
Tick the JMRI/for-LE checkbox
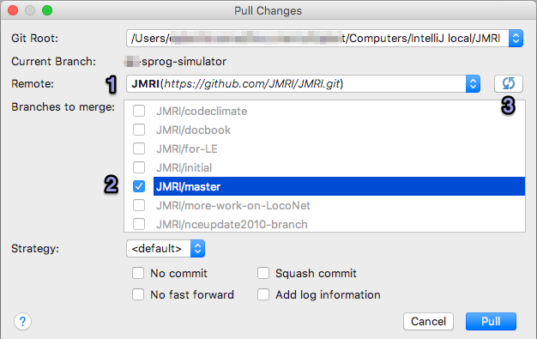[139, 148]
